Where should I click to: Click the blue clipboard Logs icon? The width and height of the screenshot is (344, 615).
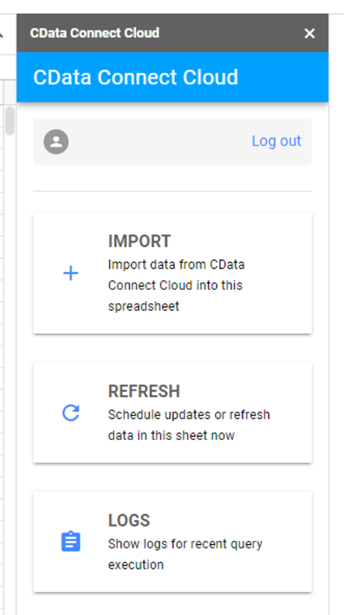point(71,542)
